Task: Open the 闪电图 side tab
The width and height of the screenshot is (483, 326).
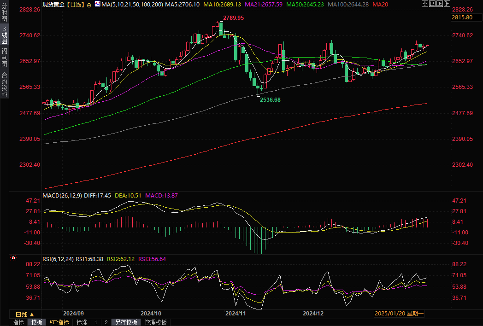Action: click(x=4, y=57)
